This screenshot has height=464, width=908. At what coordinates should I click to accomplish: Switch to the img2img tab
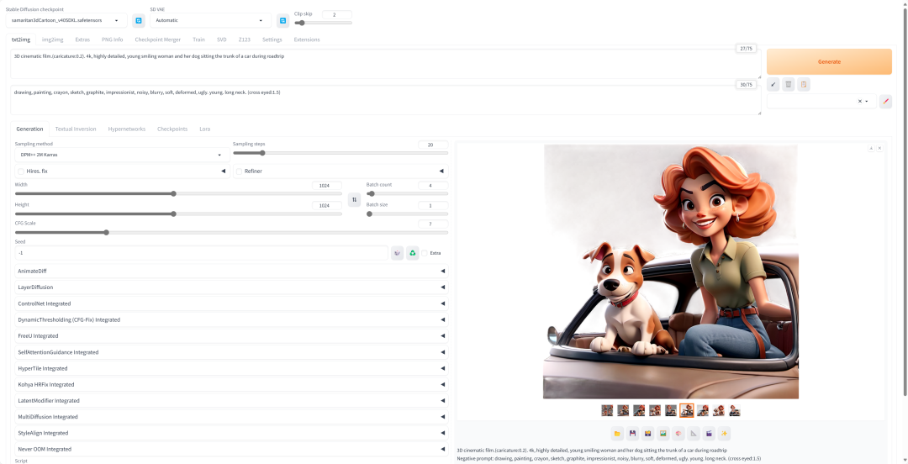(53, 40)
